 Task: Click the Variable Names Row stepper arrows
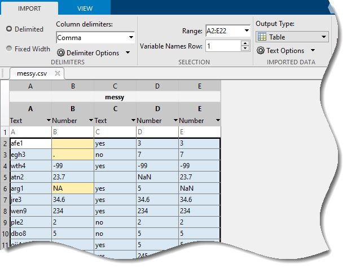point(246,46)
